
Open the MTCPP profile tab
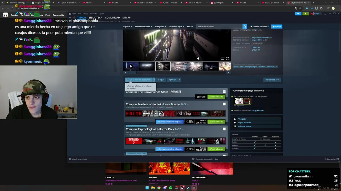pos(126,18)
